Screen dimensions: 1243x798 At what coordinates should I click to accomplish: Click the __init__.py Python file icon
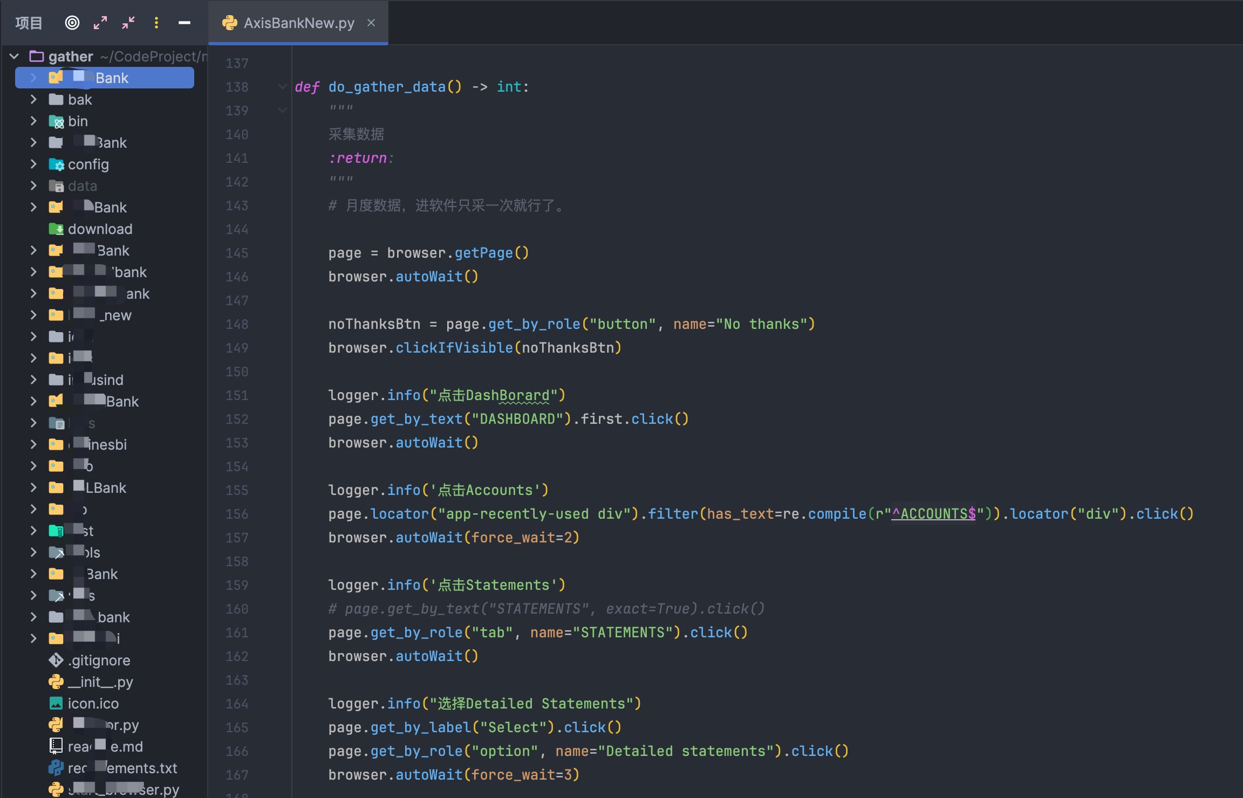(x=56, y=682)
